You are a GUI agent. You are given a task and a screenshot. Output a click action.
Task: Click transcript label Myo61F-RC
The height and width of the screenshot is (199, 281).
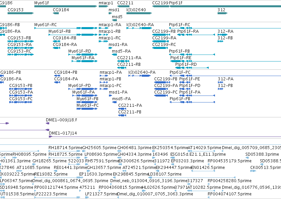click(46, 24)
